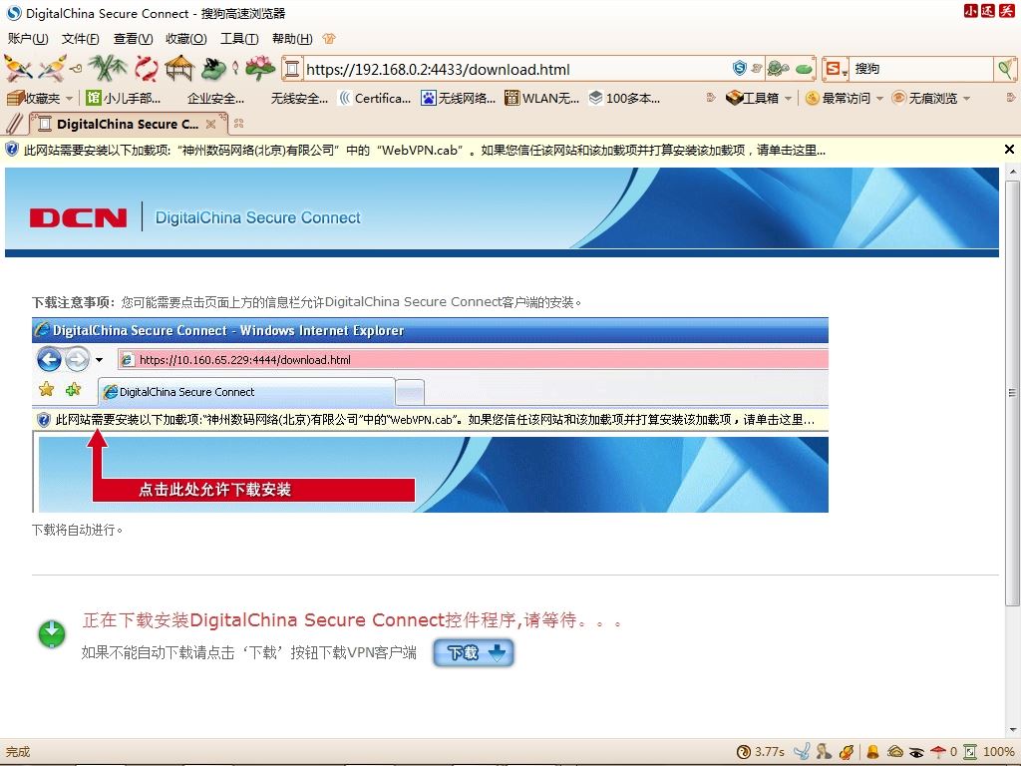Image resolution: width=1021 pixels, height=766 pixels.
Task: Click the IE instruction screenshot image
Action: click(430, 415)
